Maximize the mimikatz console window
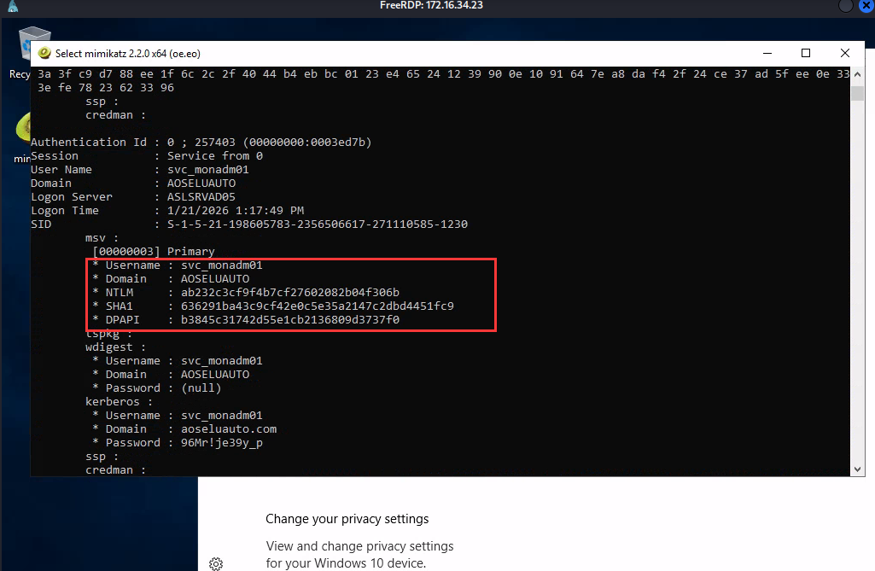875x571 pixels. point(806,53)
